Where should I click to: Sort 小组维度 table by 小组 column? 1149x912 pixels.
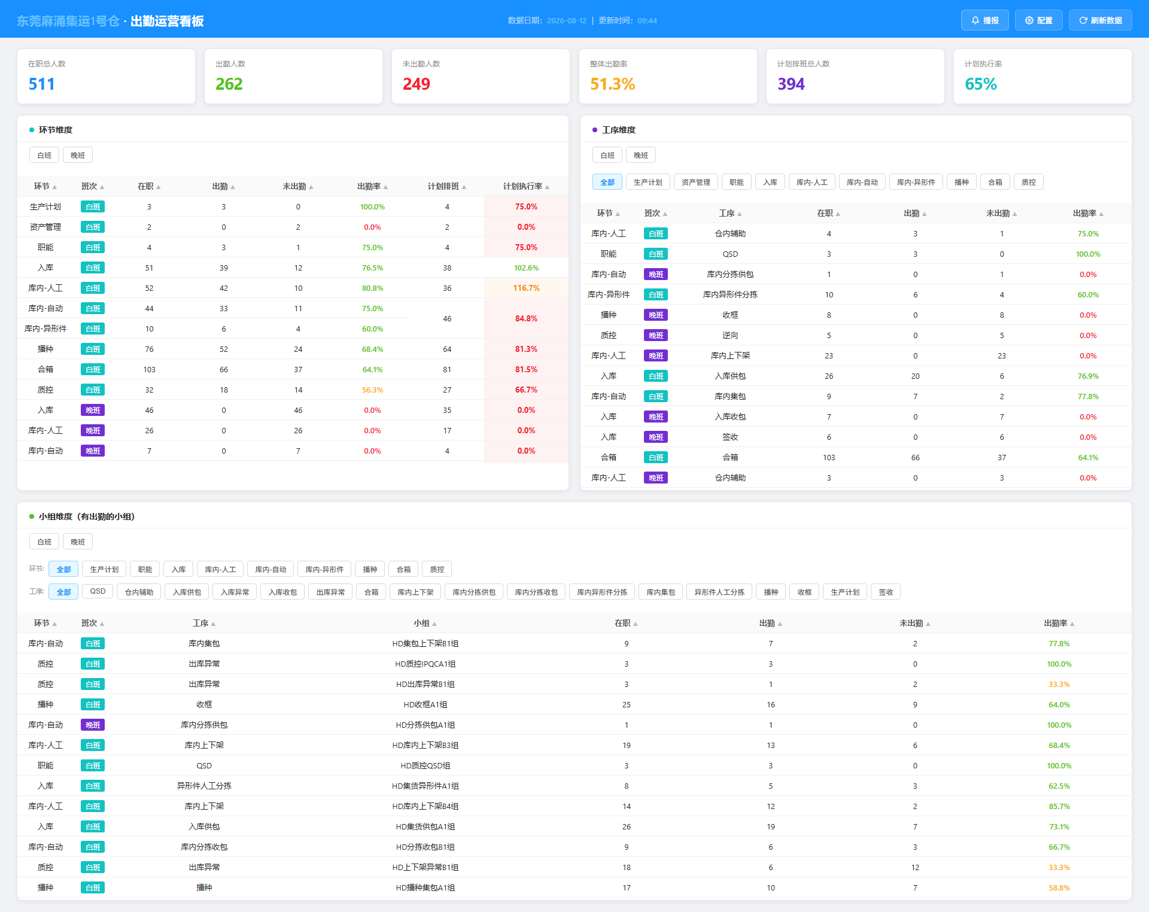click(x=425, y=624)
